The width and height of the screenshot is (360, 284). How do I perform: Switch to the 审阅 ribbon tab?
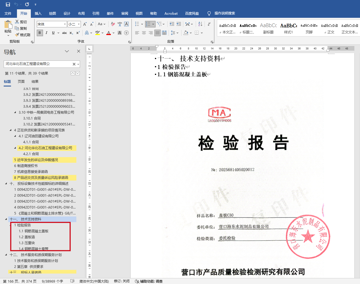[125, 13]
